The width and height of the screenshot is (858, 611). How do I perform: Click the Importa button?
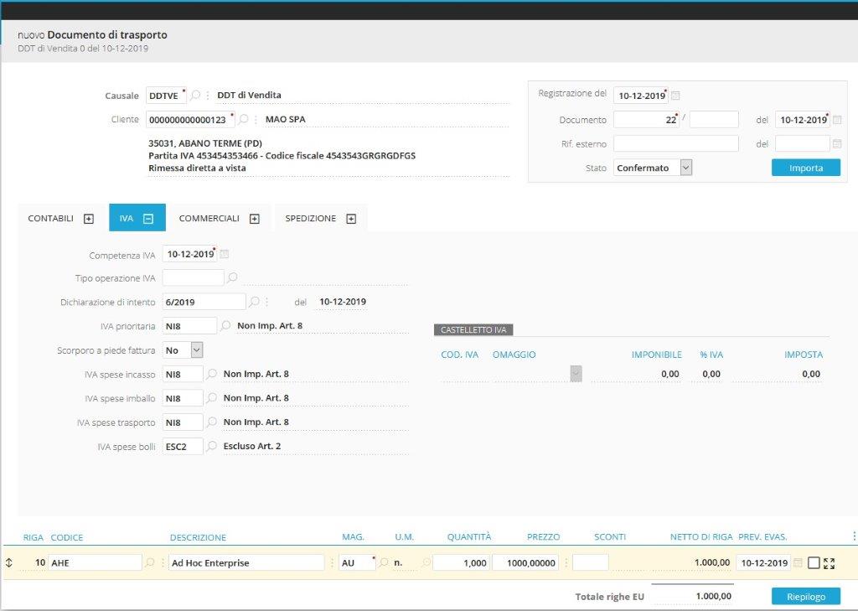(x=805, y=168)
